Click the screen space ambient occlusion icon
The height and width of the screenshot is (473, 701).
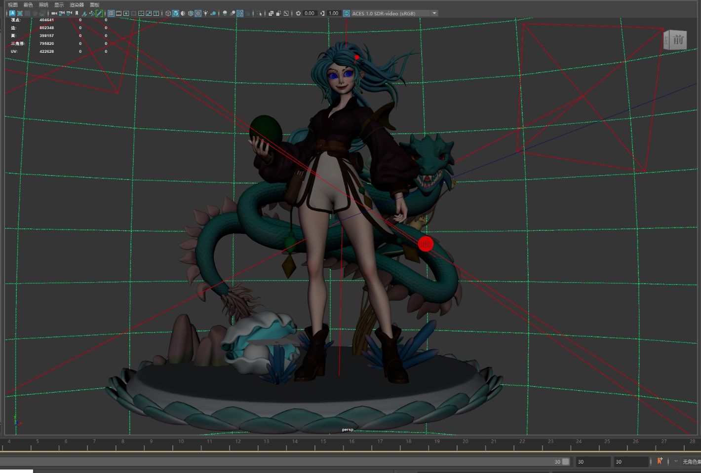click(x=225, y=13)
